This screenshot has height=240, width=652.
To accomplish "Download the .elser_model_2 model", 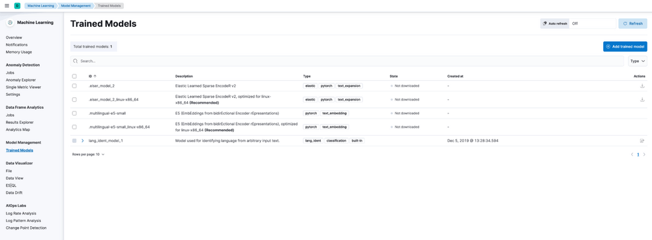I will [x=642, y=85].
